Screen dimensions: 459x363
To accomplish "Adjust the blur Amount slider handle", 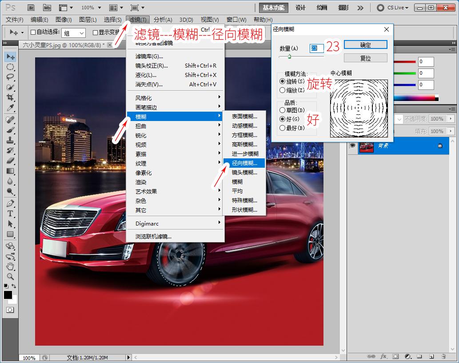I will point(289,56).
